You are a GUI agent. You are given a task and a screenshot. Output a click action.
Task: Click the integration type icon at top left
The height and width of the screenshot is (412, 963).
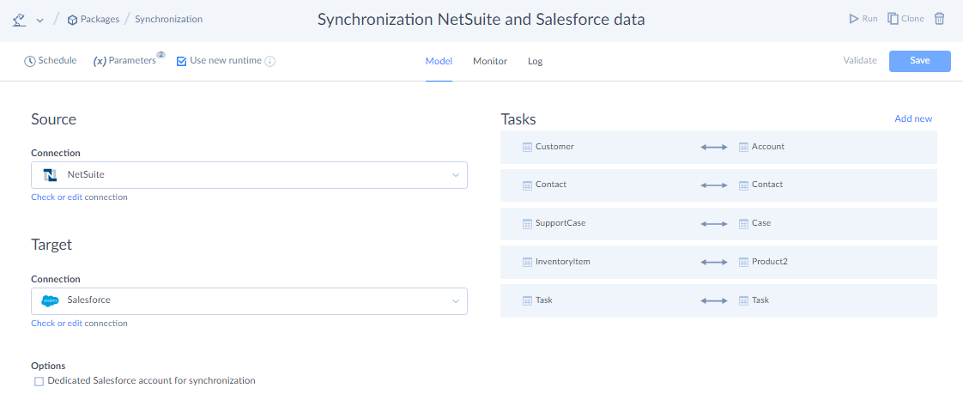click(x=20, y=19)
